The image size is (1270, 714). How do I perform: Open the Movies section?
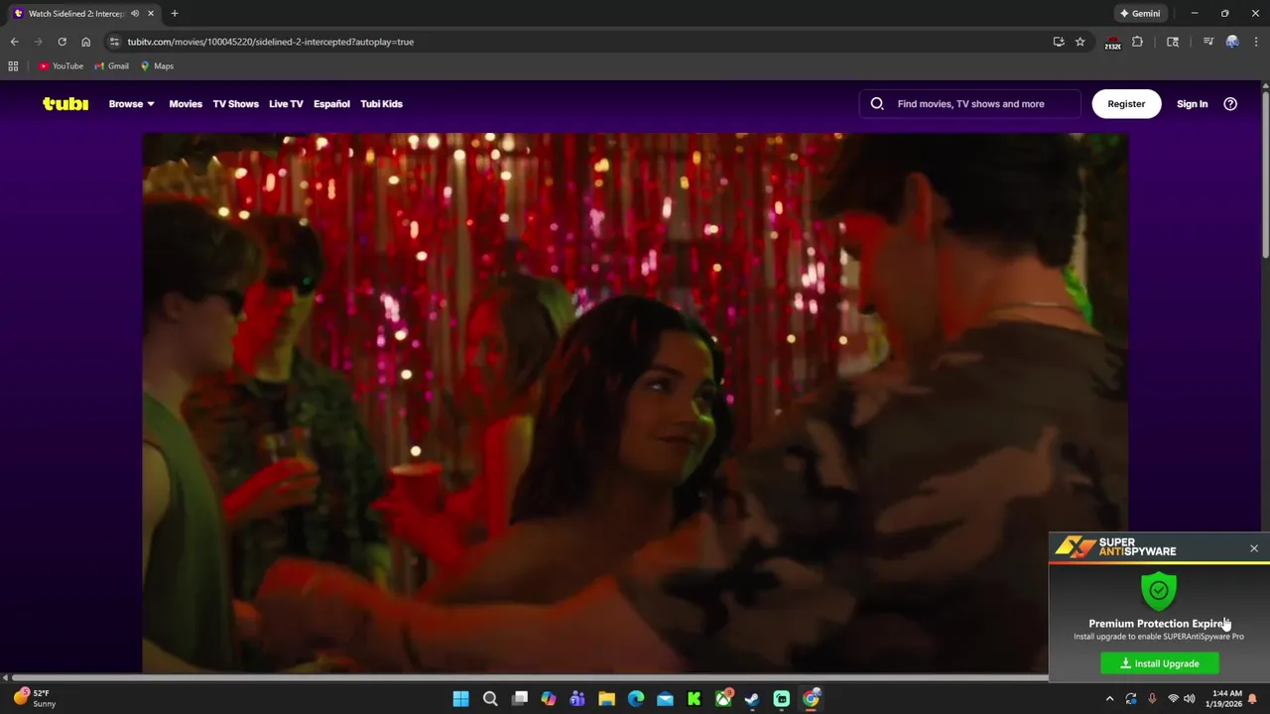click(x=186, y=103)
